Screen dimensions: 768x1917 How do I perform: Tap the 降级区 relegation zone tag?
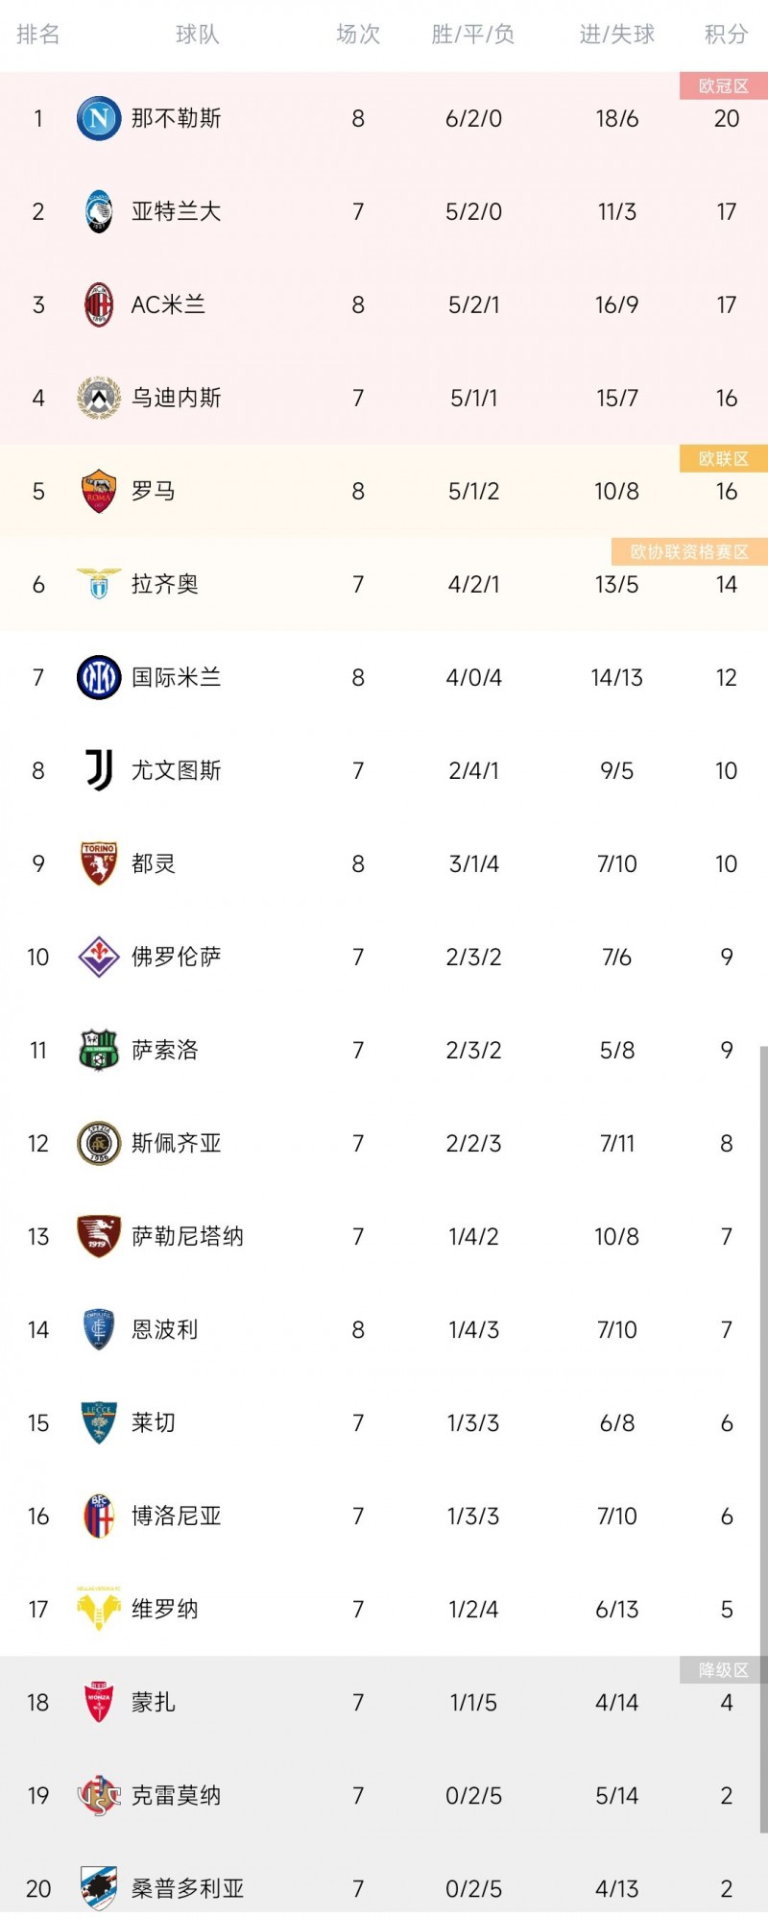(x=724, y=1670)
